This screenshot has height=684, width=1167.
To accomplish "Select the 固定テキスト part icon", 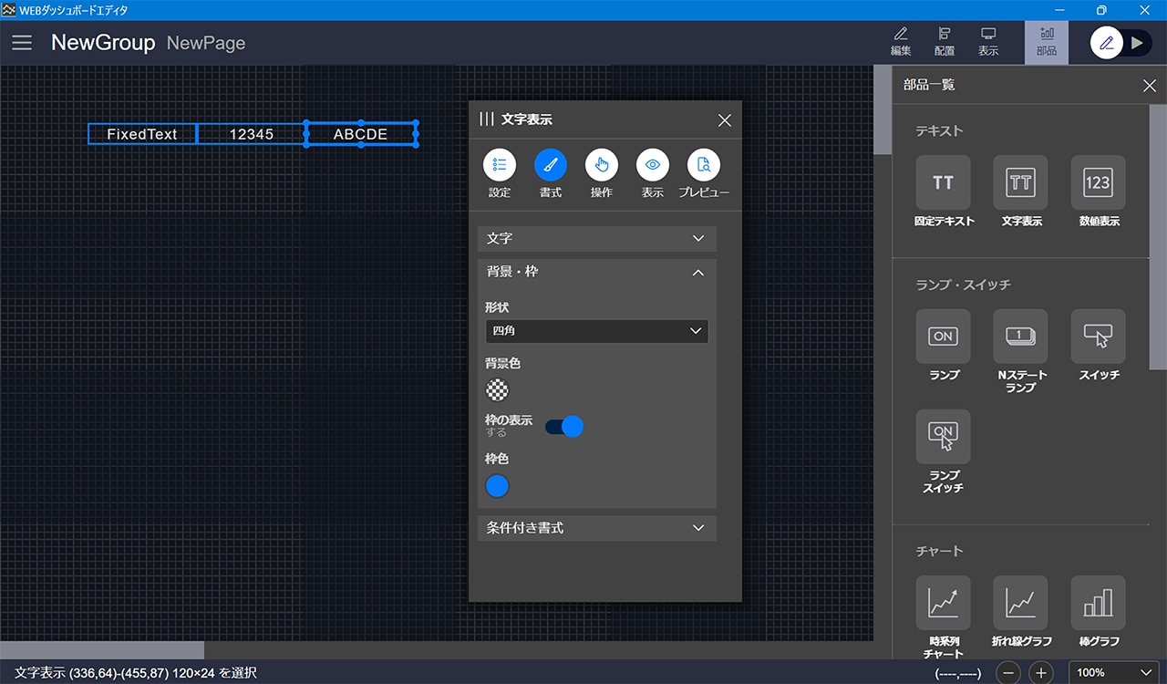I will [943, 183].
